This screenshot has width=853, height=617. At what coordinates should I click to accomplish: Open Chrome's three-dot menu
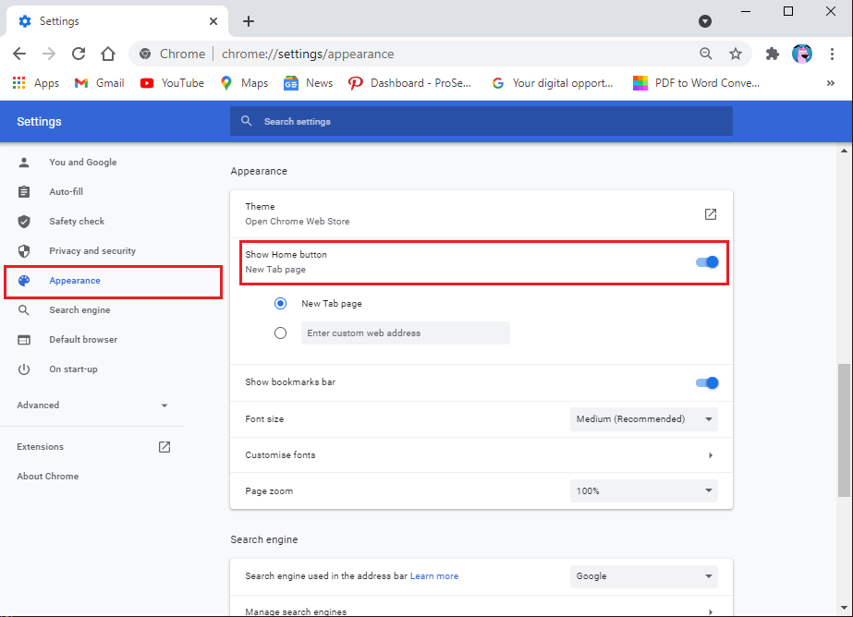click(832, 54)
